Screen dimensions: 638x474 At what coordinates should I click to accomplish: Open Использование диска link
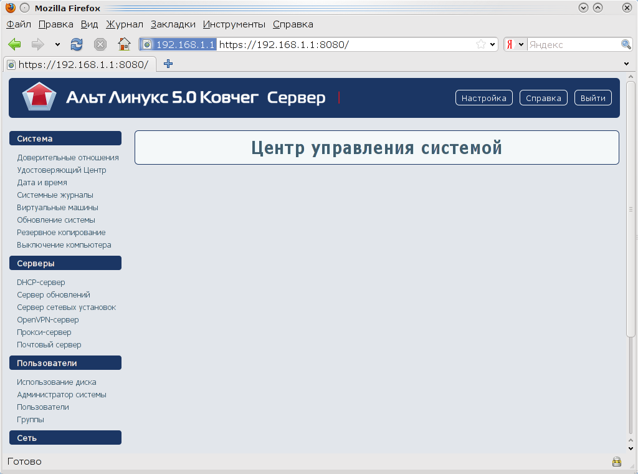pyautogui.click(x=57, y=382)
